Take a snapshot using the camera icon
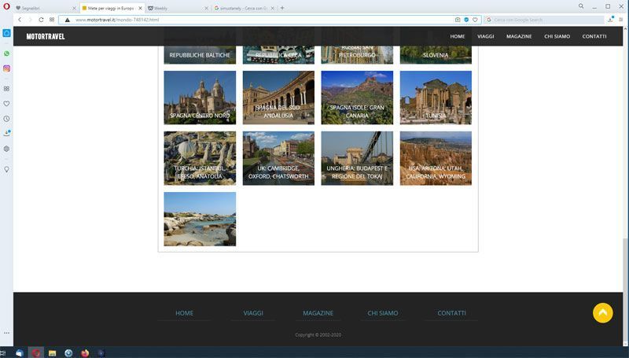The width and height of the screenshot is (629, 358). coord(458,20)
